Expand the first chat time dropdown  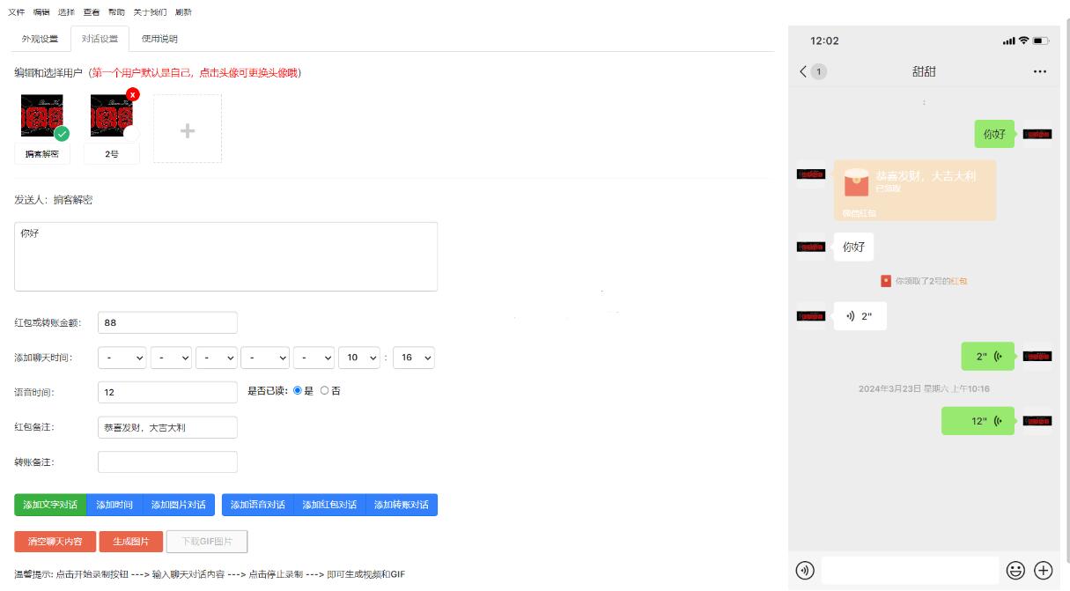(x=122, y=358)
